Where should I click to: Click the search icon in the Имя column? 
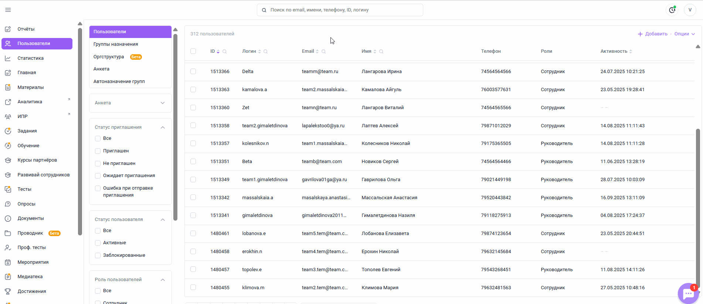381,52
